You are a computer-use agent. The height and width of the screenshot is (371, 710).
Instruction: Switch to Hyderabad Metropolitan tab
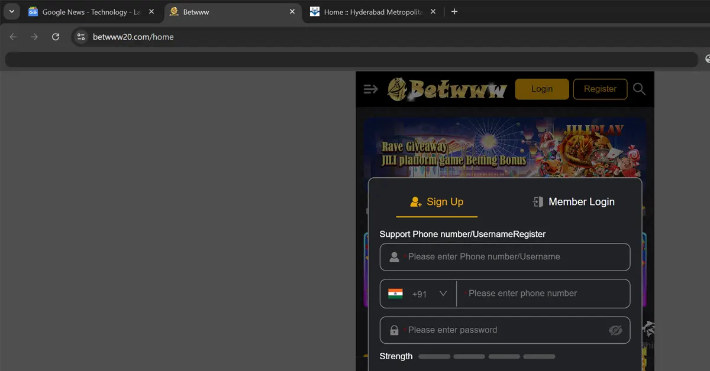(373, 12)
